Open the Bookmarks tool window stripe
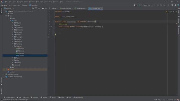180x101 pixels. coord(1,81)
